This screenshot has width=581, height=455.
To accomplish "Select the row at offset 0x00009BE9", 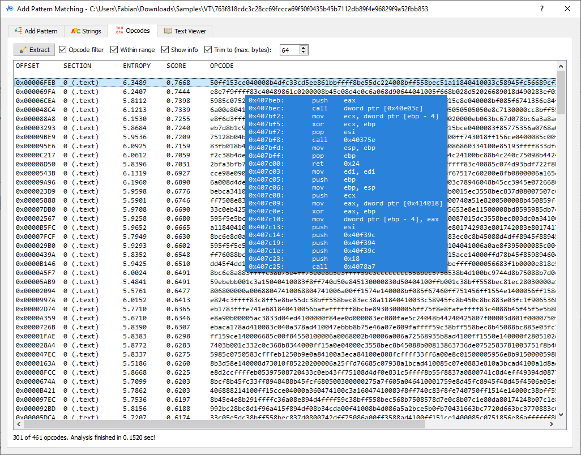I will [35, 136].
